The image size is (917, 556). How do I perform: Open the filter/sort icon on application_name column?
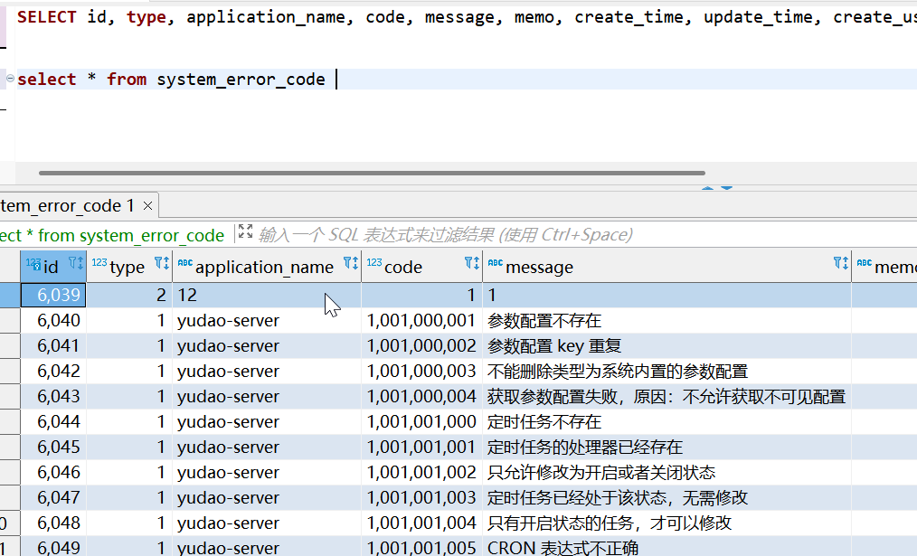(351, 264)
